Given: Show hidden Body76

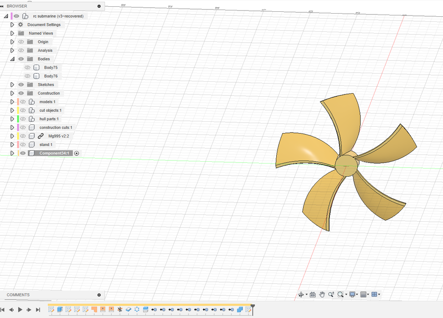Looking at the screenshot, I should pos(27,76).
